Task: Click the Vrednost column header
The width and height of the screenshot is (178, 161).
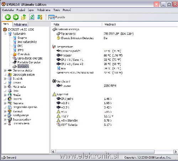Action: tap(140, 25)
